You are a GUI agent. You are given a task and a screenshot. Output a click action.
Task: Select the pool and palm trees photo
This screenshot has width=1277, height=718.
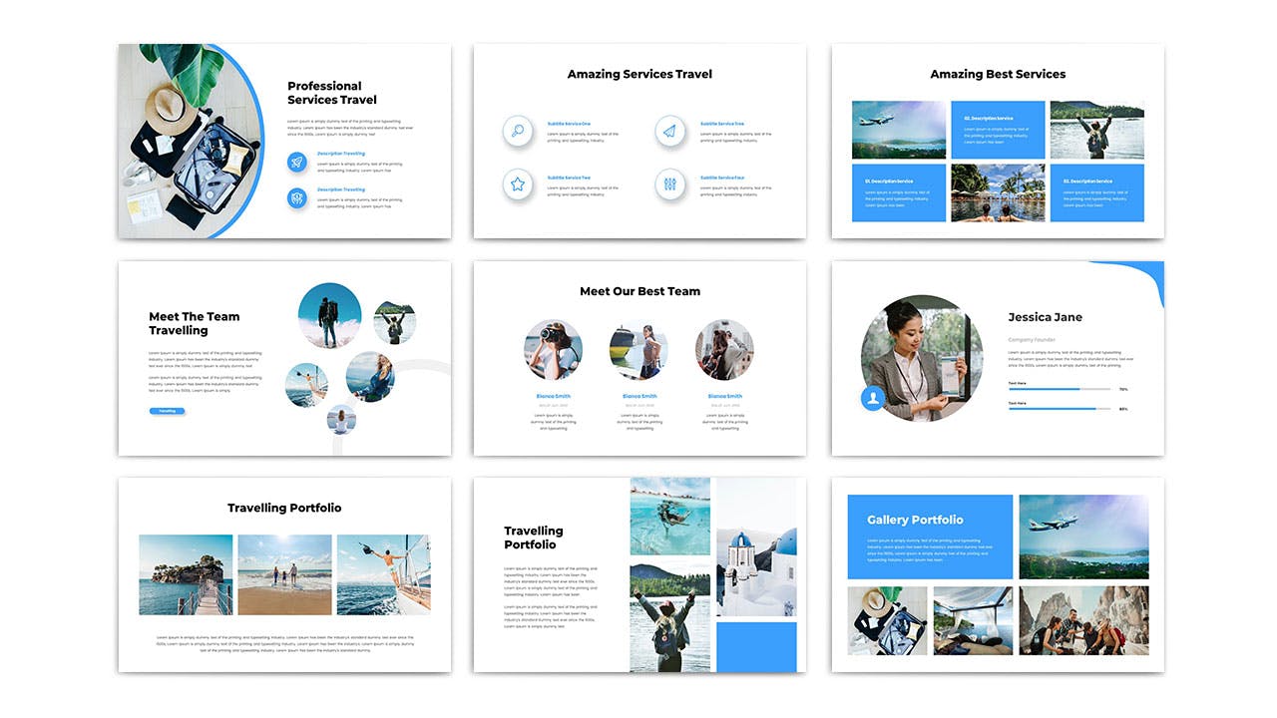coord(998,192)
